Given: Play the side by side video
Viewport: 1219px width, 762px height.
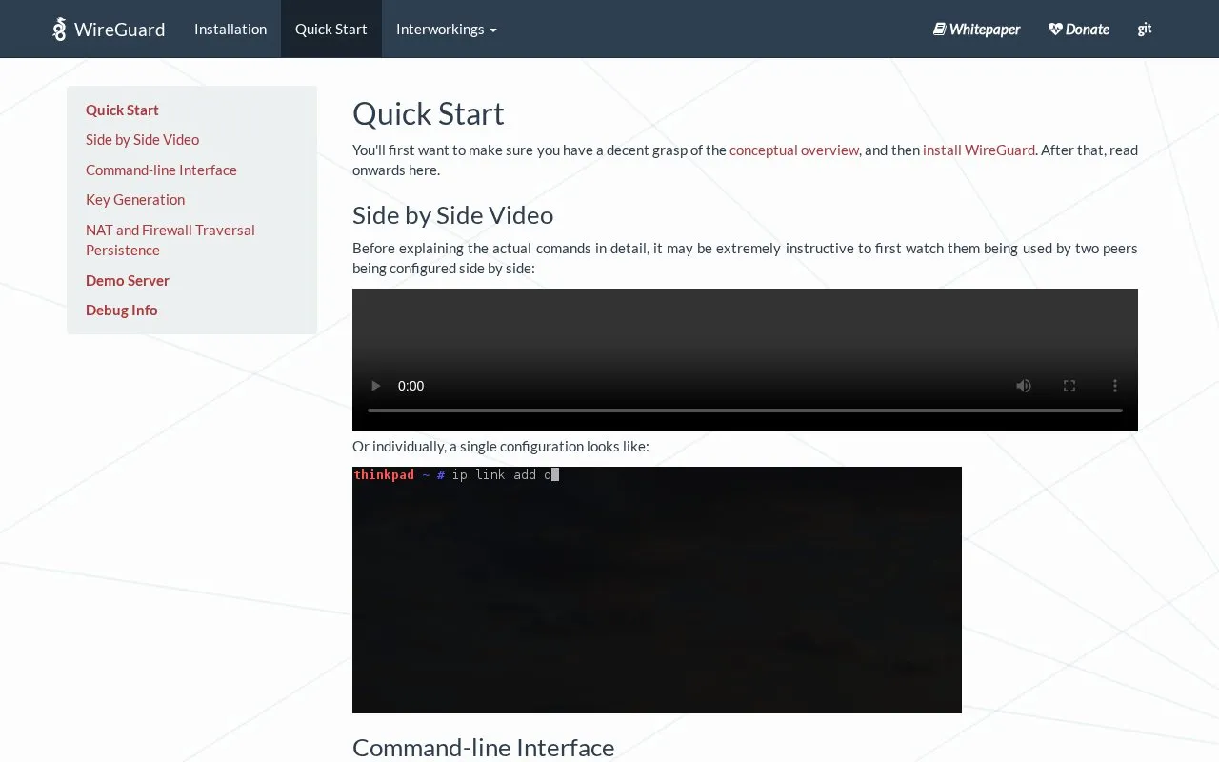Looking at the screenshot, I should click(x=375, y=386).
